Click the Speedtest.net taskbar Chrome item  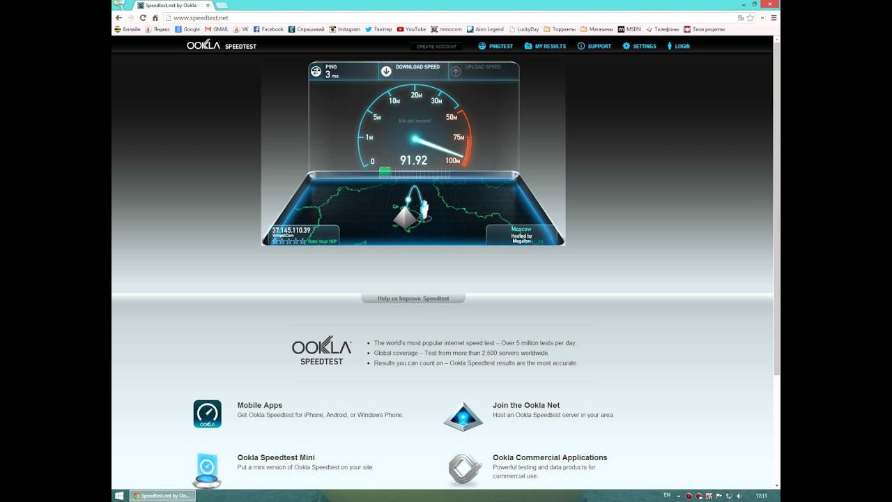pyautogui.click(x=162, y=496)
